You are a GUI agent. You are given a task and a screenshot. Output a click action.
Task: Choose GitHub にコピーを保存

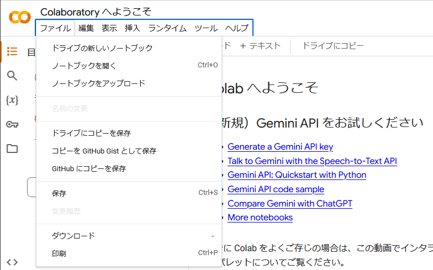click(x=129, y=169)
